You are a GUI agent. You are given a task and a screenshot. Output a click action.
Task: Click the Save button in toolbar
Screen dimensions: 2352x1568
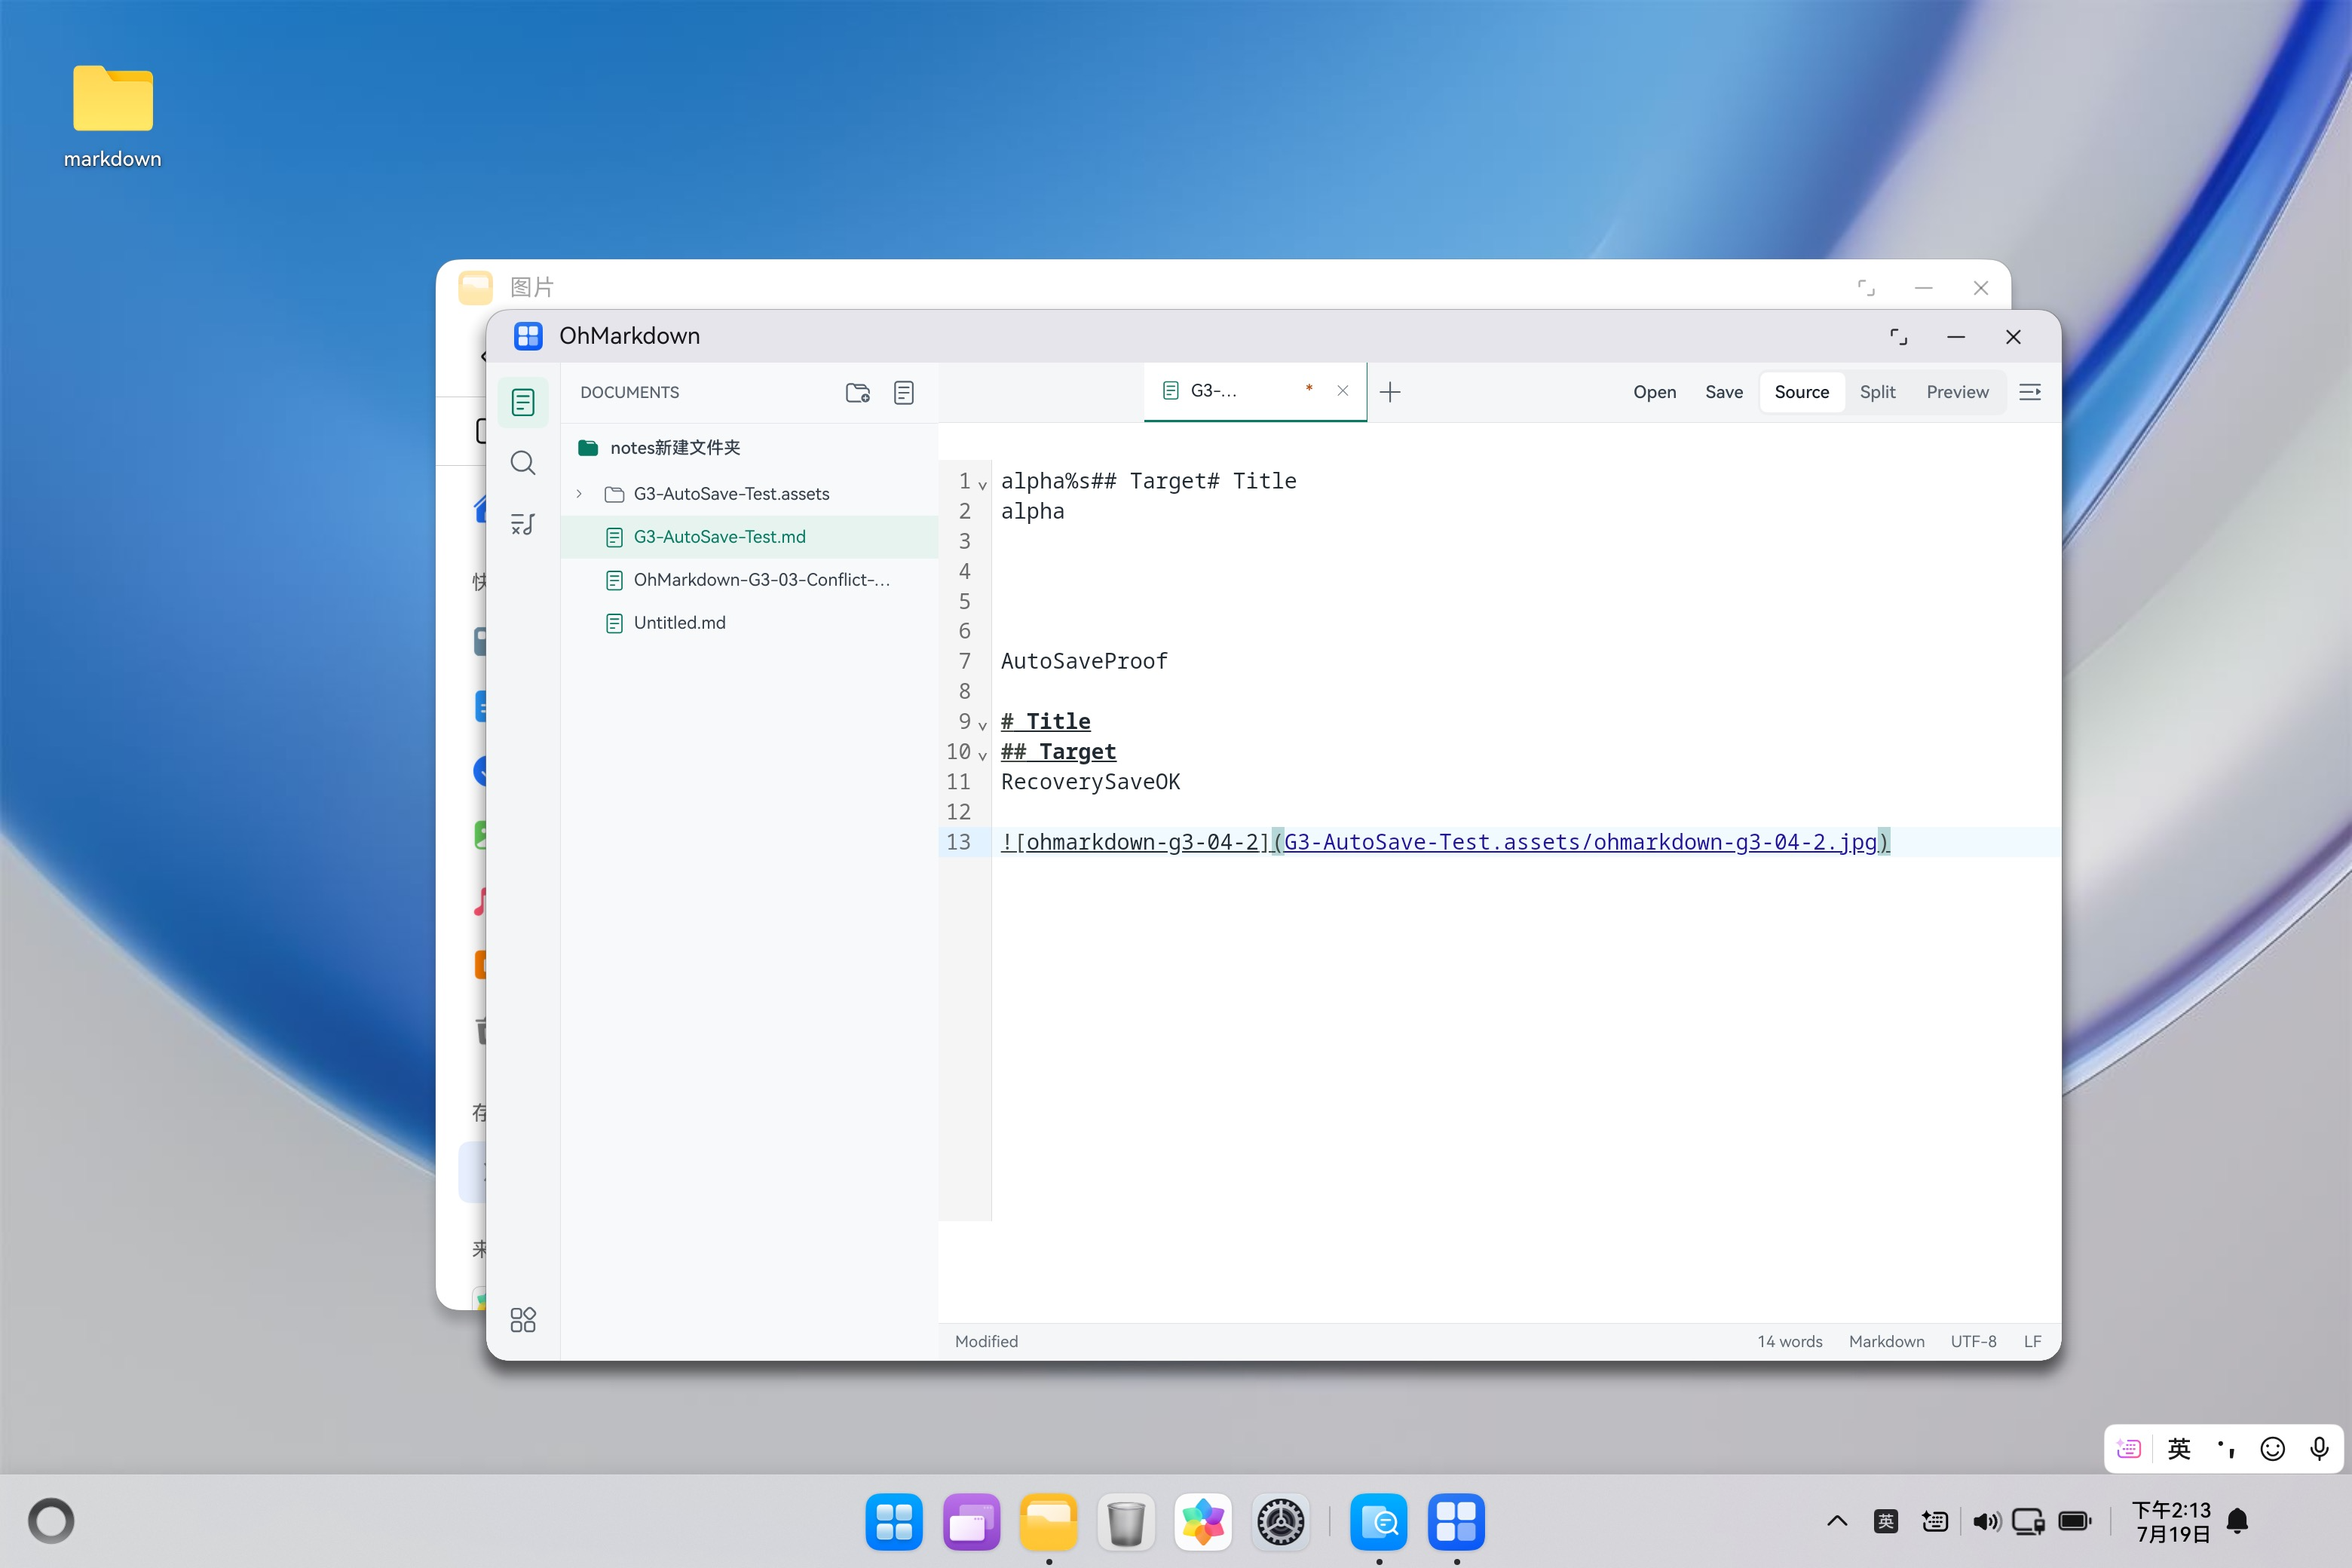(x=1724, y=392)
